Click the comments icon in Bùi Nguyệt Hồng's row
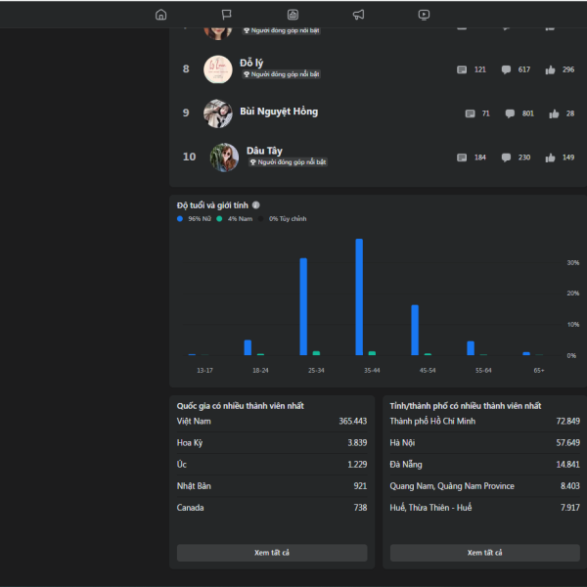587x587 pixels. tap(510, 113)
